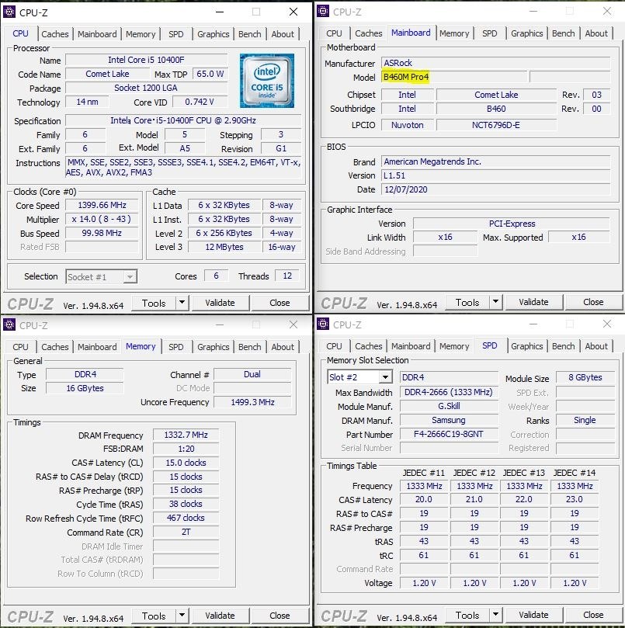Open Tools dropdown arrow in Memory window
The image size is (625, 628).
(182, 616)
